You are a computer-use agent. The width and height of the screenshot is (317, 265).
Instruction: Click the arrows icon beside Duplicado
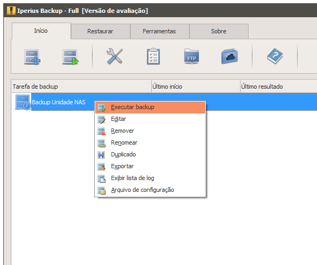(x=101, y=155)
